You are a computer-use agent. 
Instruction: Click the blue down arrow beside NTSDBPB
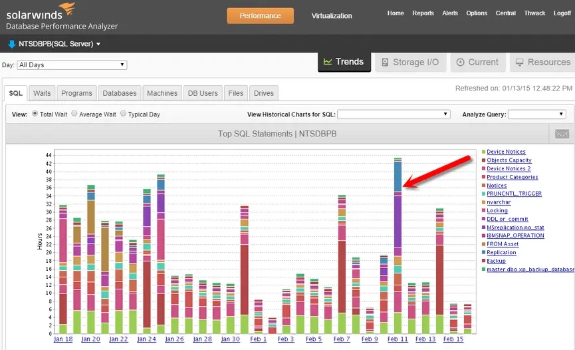(x=12, y=44)
